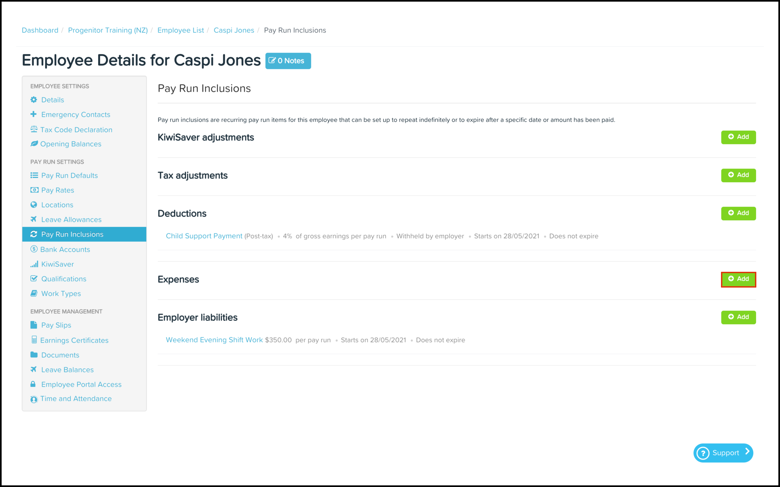Click the globe icon next to Locations

tap(34, 205)
